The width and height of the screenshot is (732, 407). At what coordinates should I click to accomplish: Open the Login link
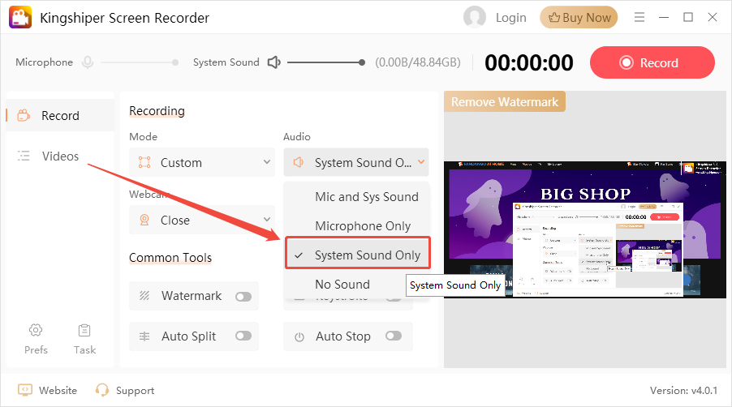click(510, 18)
